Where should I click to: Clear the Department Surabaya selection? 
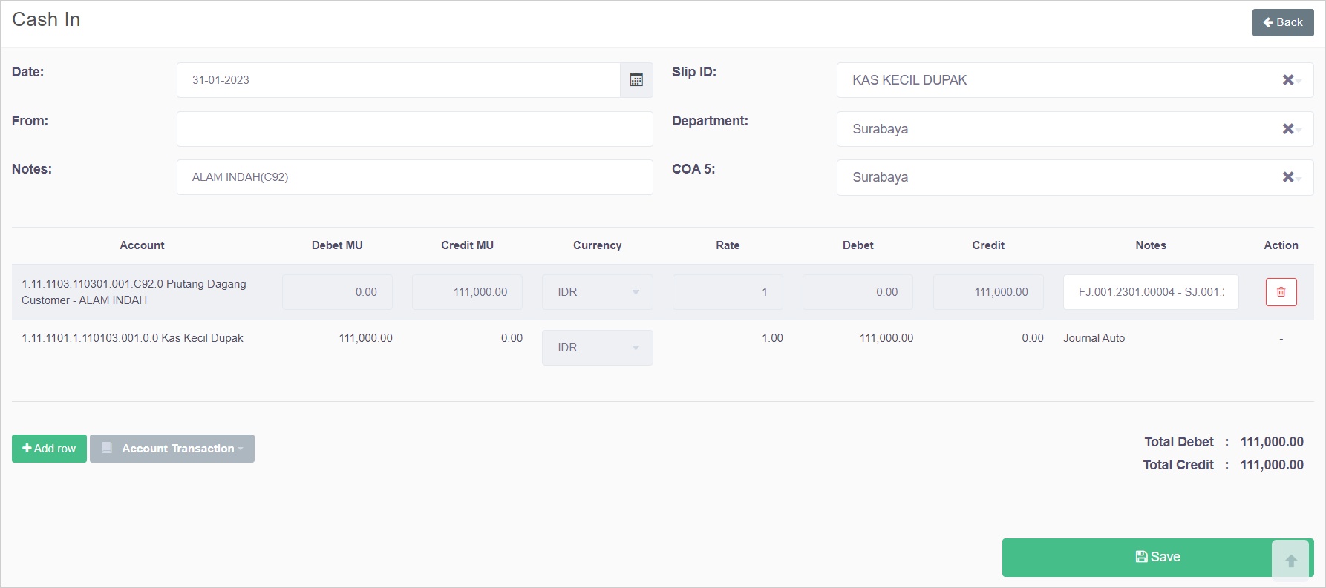[x=1287, y=129]
